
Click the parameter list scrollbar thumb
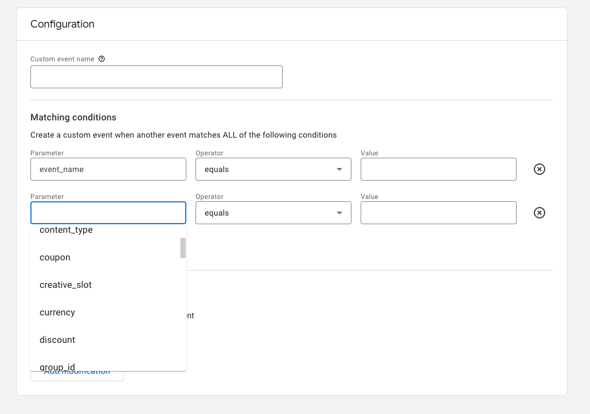click(183, 248)
